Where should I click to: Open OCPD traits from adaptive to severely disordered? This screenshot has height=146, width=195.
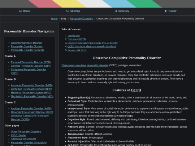click(92, 47)
